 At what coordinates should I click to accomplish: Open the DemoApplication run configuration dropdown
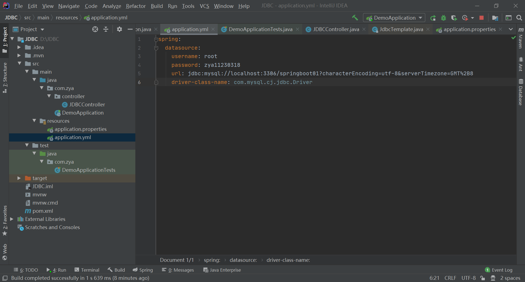tap(394, 18)
